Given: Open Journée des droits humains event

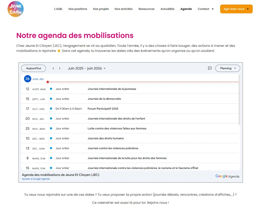Looking at the screenshot, I should [x=106, y=138].
